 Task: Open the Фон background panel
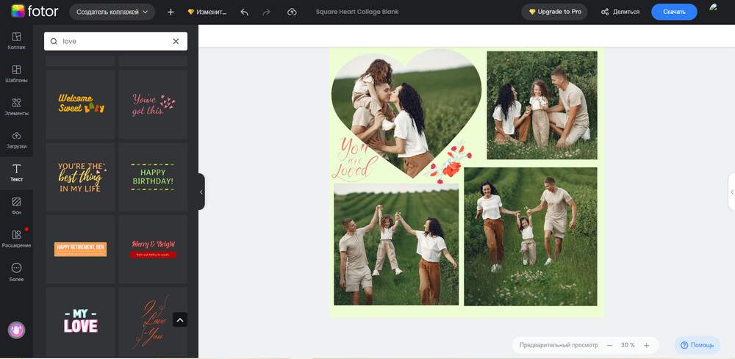[16, 206]
